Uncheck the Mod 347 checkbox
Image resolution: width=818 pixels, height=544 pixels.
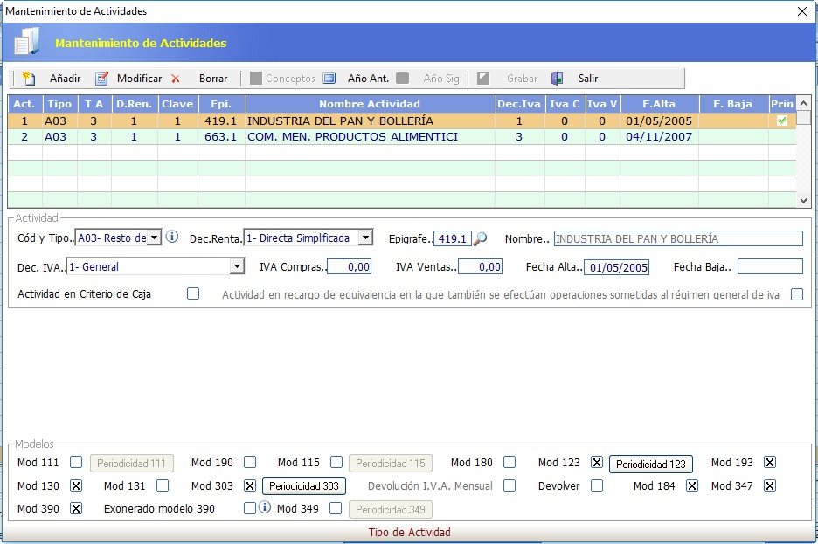tap(769, 485)
